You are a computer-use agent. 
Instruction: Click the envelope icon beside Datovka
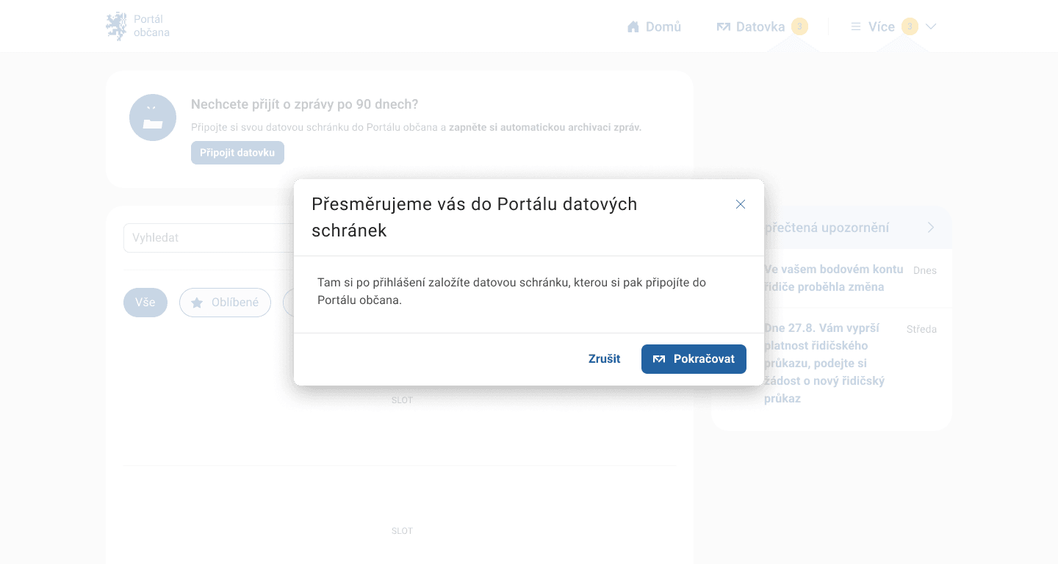click(x=723, y=27)
